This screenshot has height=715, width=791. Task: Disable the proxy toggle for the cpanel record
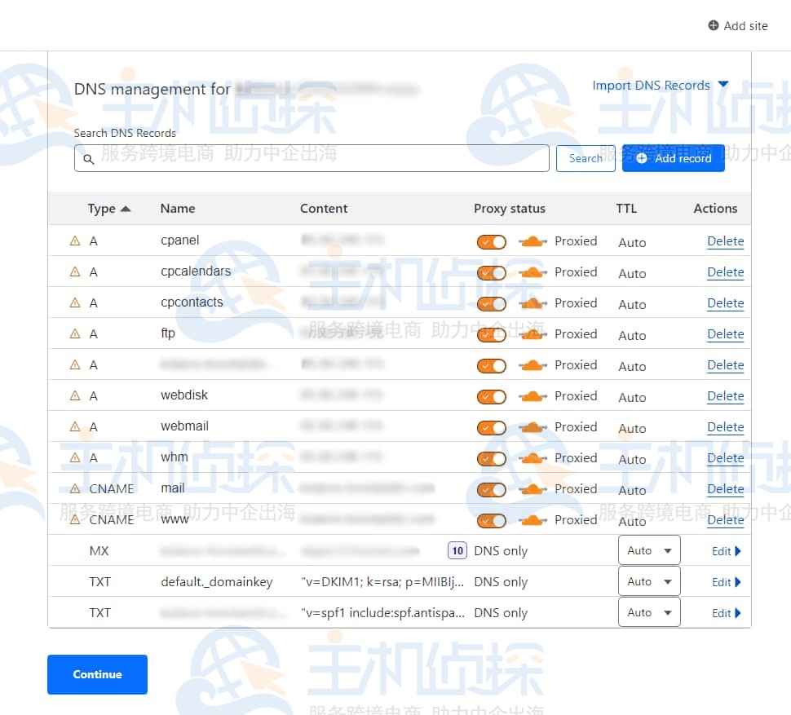tap(492, 241)
